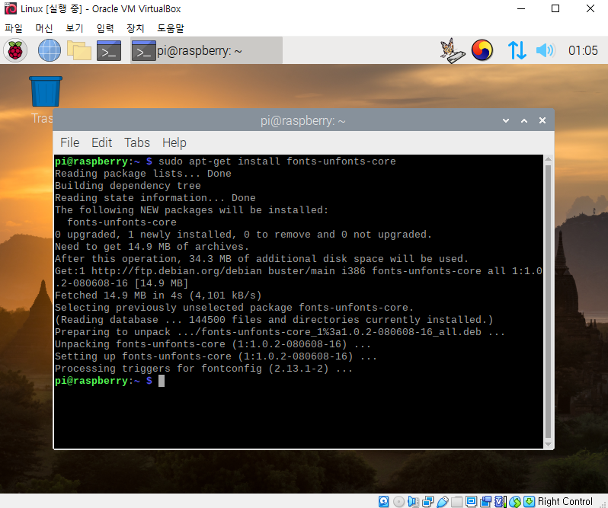
Task: Click the network adapter status icon
Action: (427, 501)
